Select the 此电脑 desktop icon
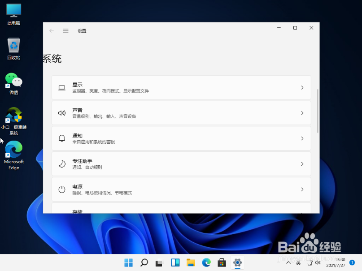 click(x=14, y=14)
